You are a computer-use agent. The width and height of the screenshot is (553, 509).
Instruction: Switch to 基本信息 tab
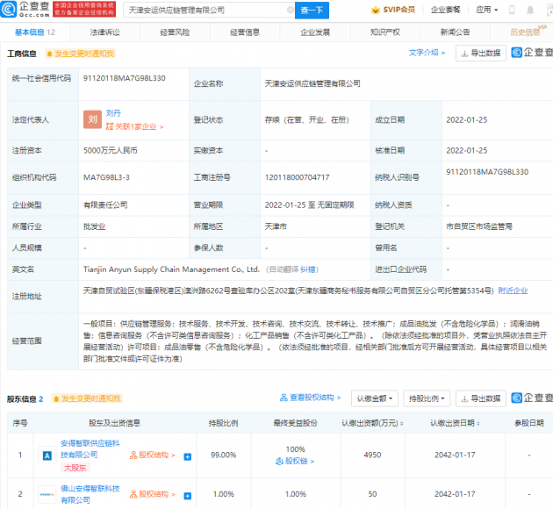click(35, 32)
